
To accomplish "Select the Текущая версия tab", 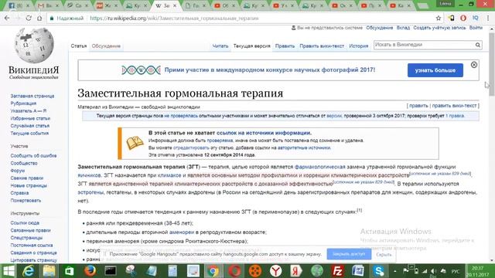I will pyautogui.click(x=251, y=46).
